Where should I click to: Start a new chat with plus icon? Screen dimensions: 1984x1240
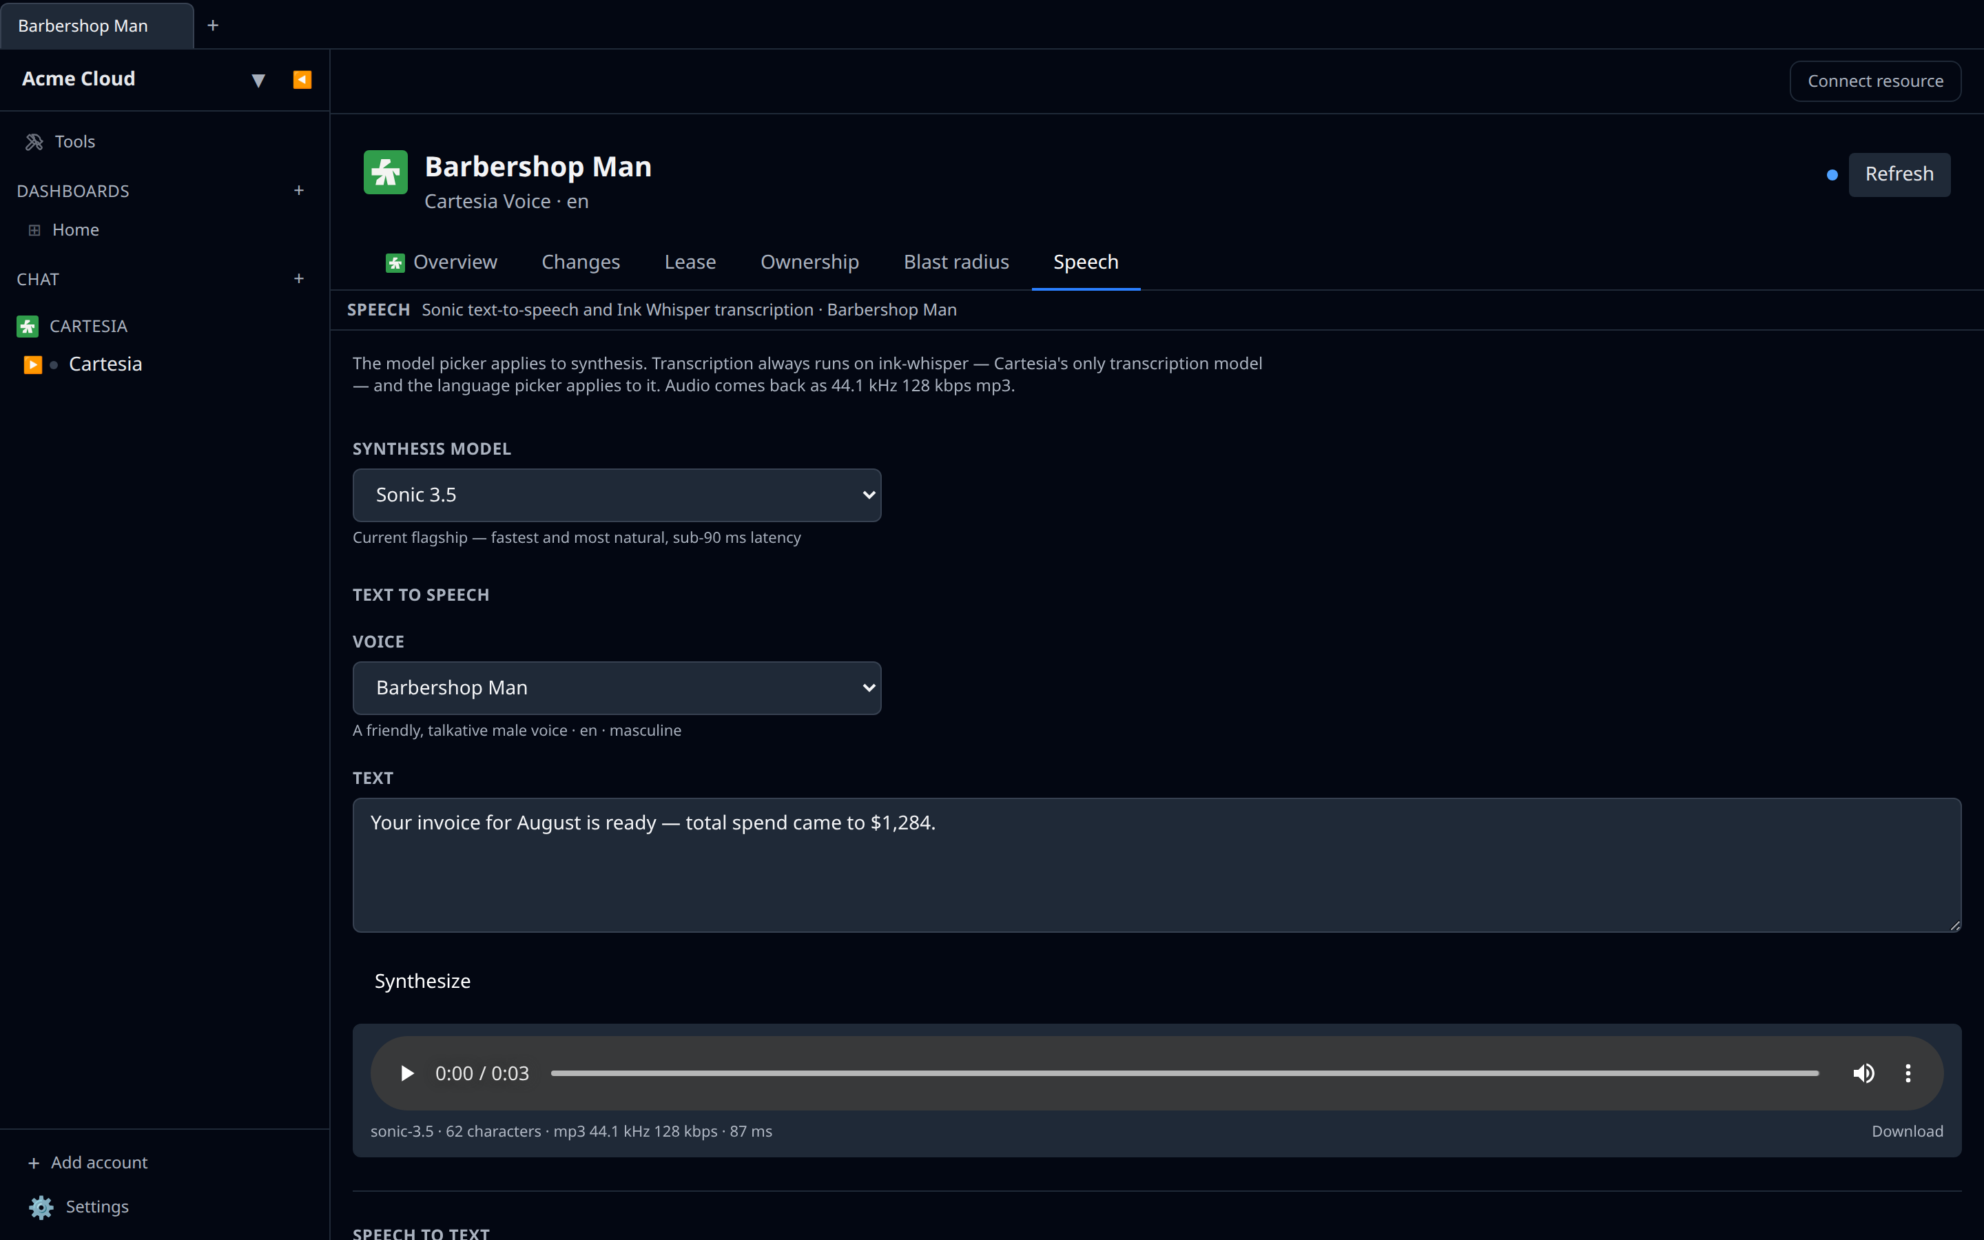299,279
